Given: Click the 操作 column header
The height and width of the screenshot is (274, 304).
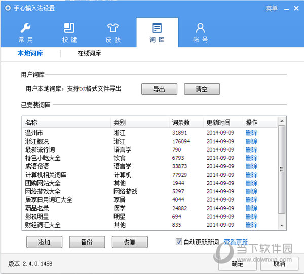Looking at the screenshot, I should click(x=260, y=122).
